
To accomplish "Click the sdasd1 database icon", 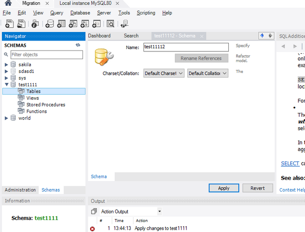I will (13, 71).
